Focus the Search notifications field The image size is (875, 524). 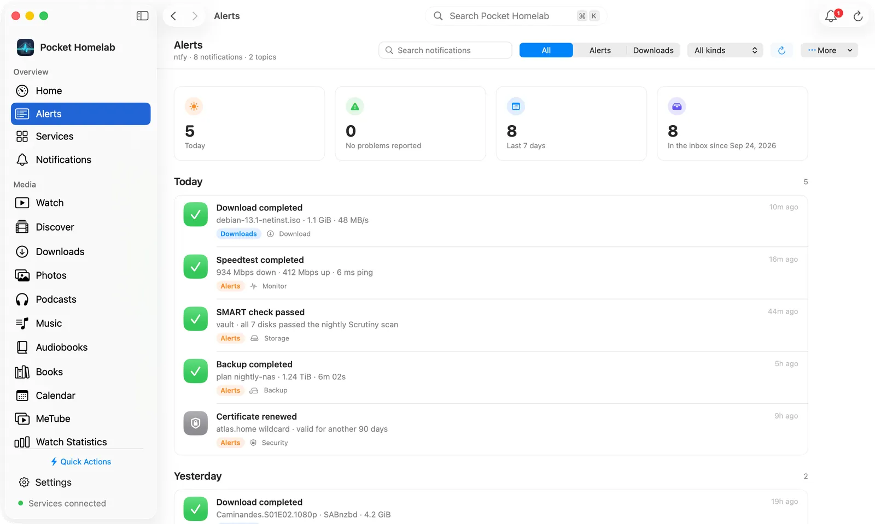click(x=445, y=50)
